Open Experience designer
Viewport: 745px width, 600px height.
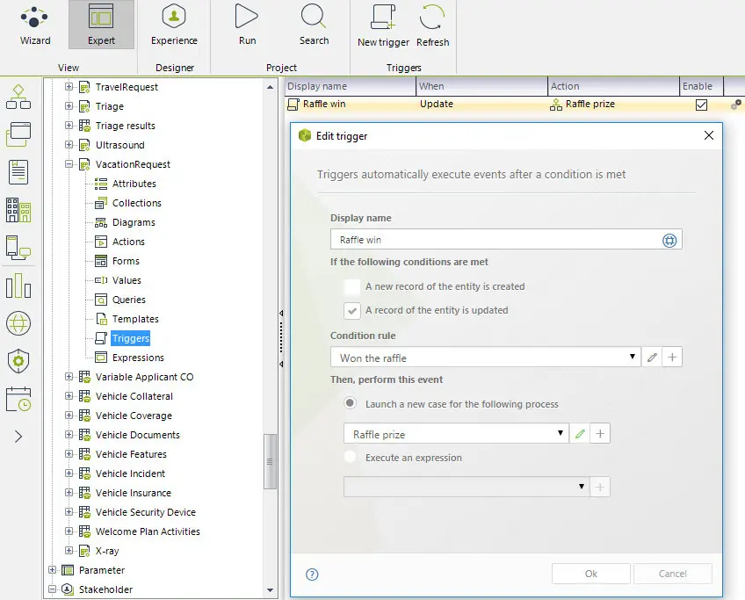tap(174, 25)
